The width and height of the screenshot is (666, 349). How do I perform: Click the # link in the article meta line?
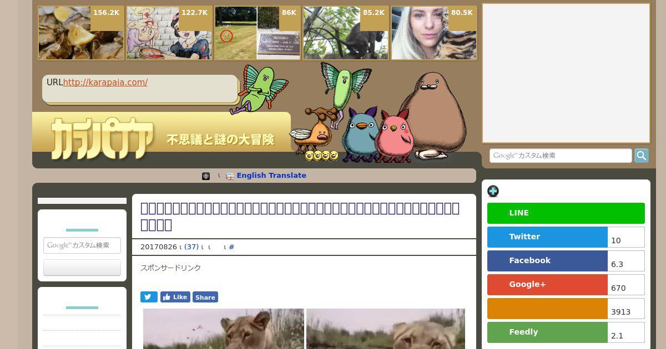tap(231, 247)
